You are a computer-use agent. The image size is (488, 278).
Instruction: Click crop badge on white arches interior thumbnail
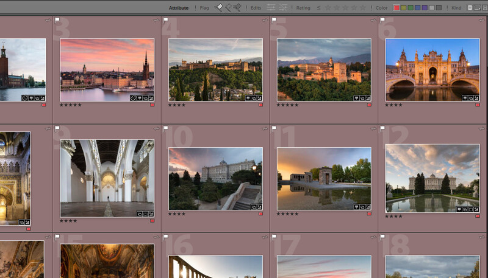(x=145, y=214)
